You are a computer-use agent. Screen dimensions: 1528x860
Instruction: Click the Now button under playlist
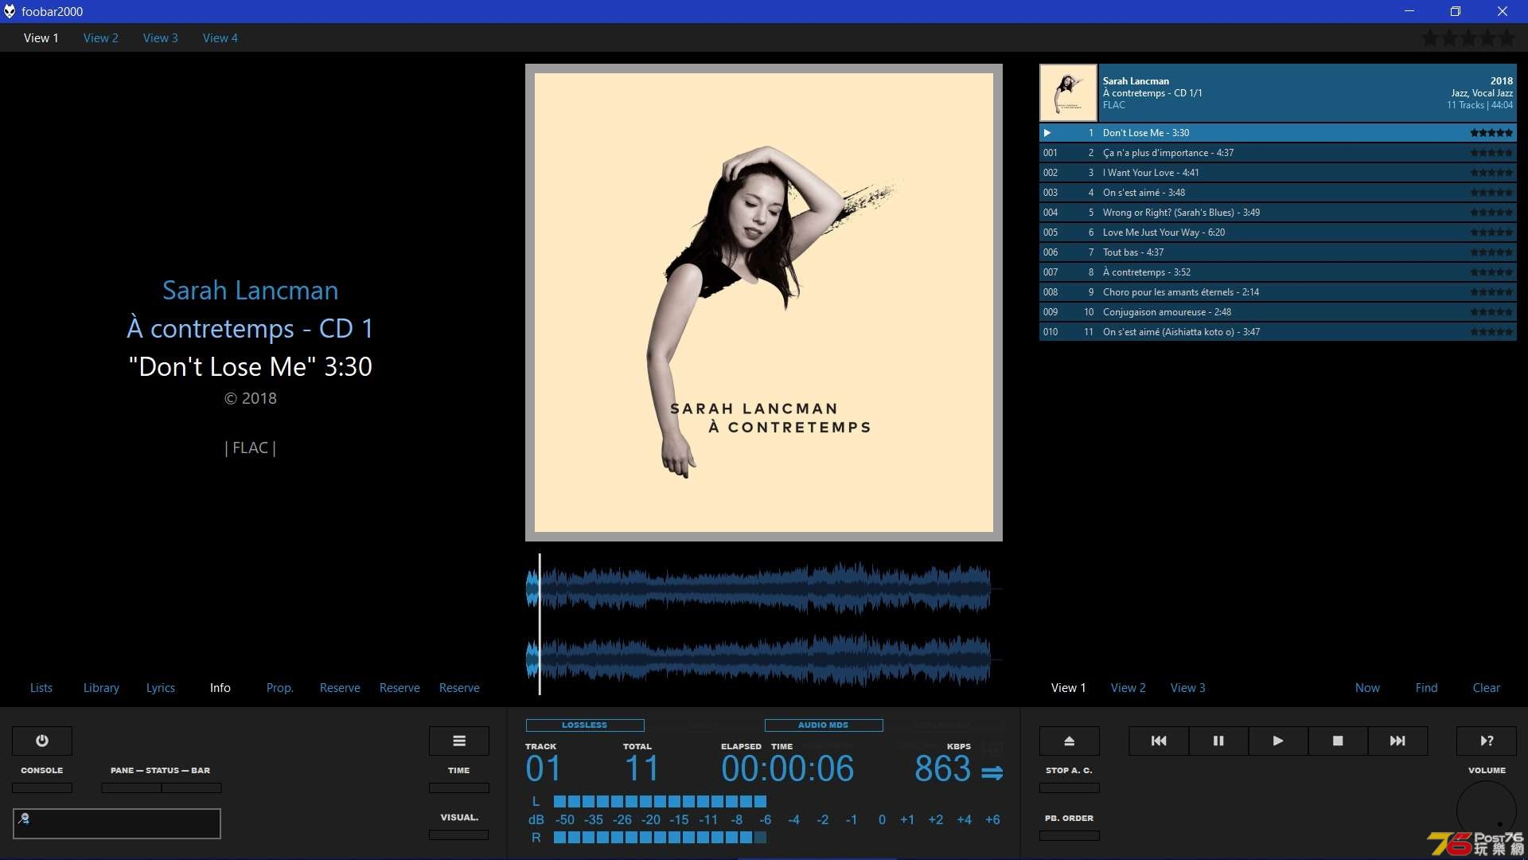1368,688
